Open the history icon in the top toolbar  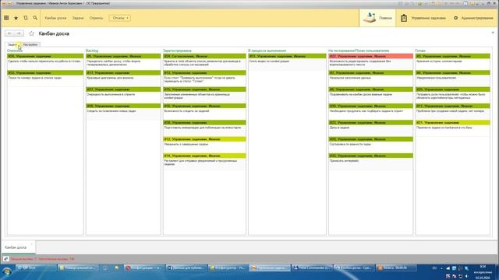coord(26,18)
